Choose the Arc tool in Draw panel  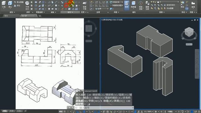(56, 2)
